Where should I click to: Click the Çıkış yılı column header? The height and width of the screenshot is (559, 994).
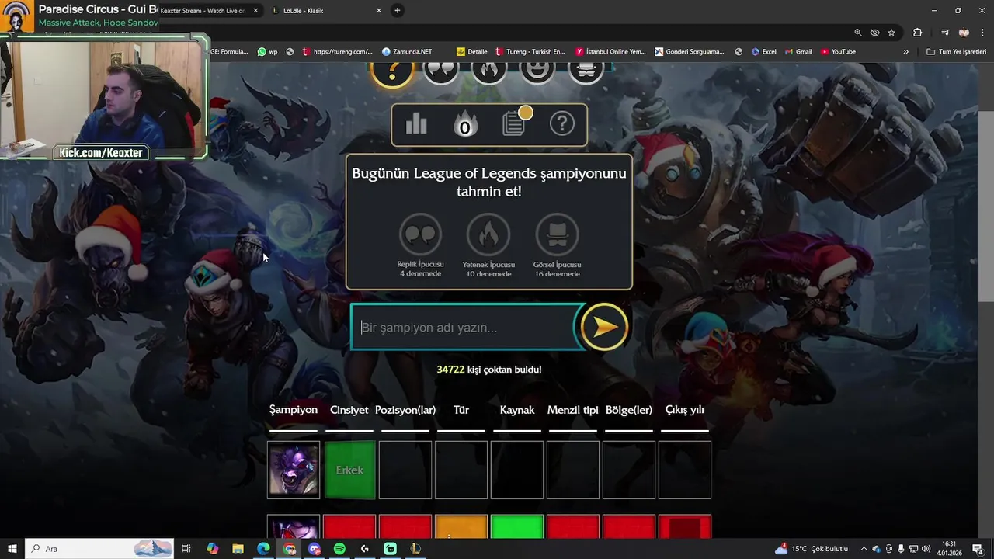click(685, 410)
